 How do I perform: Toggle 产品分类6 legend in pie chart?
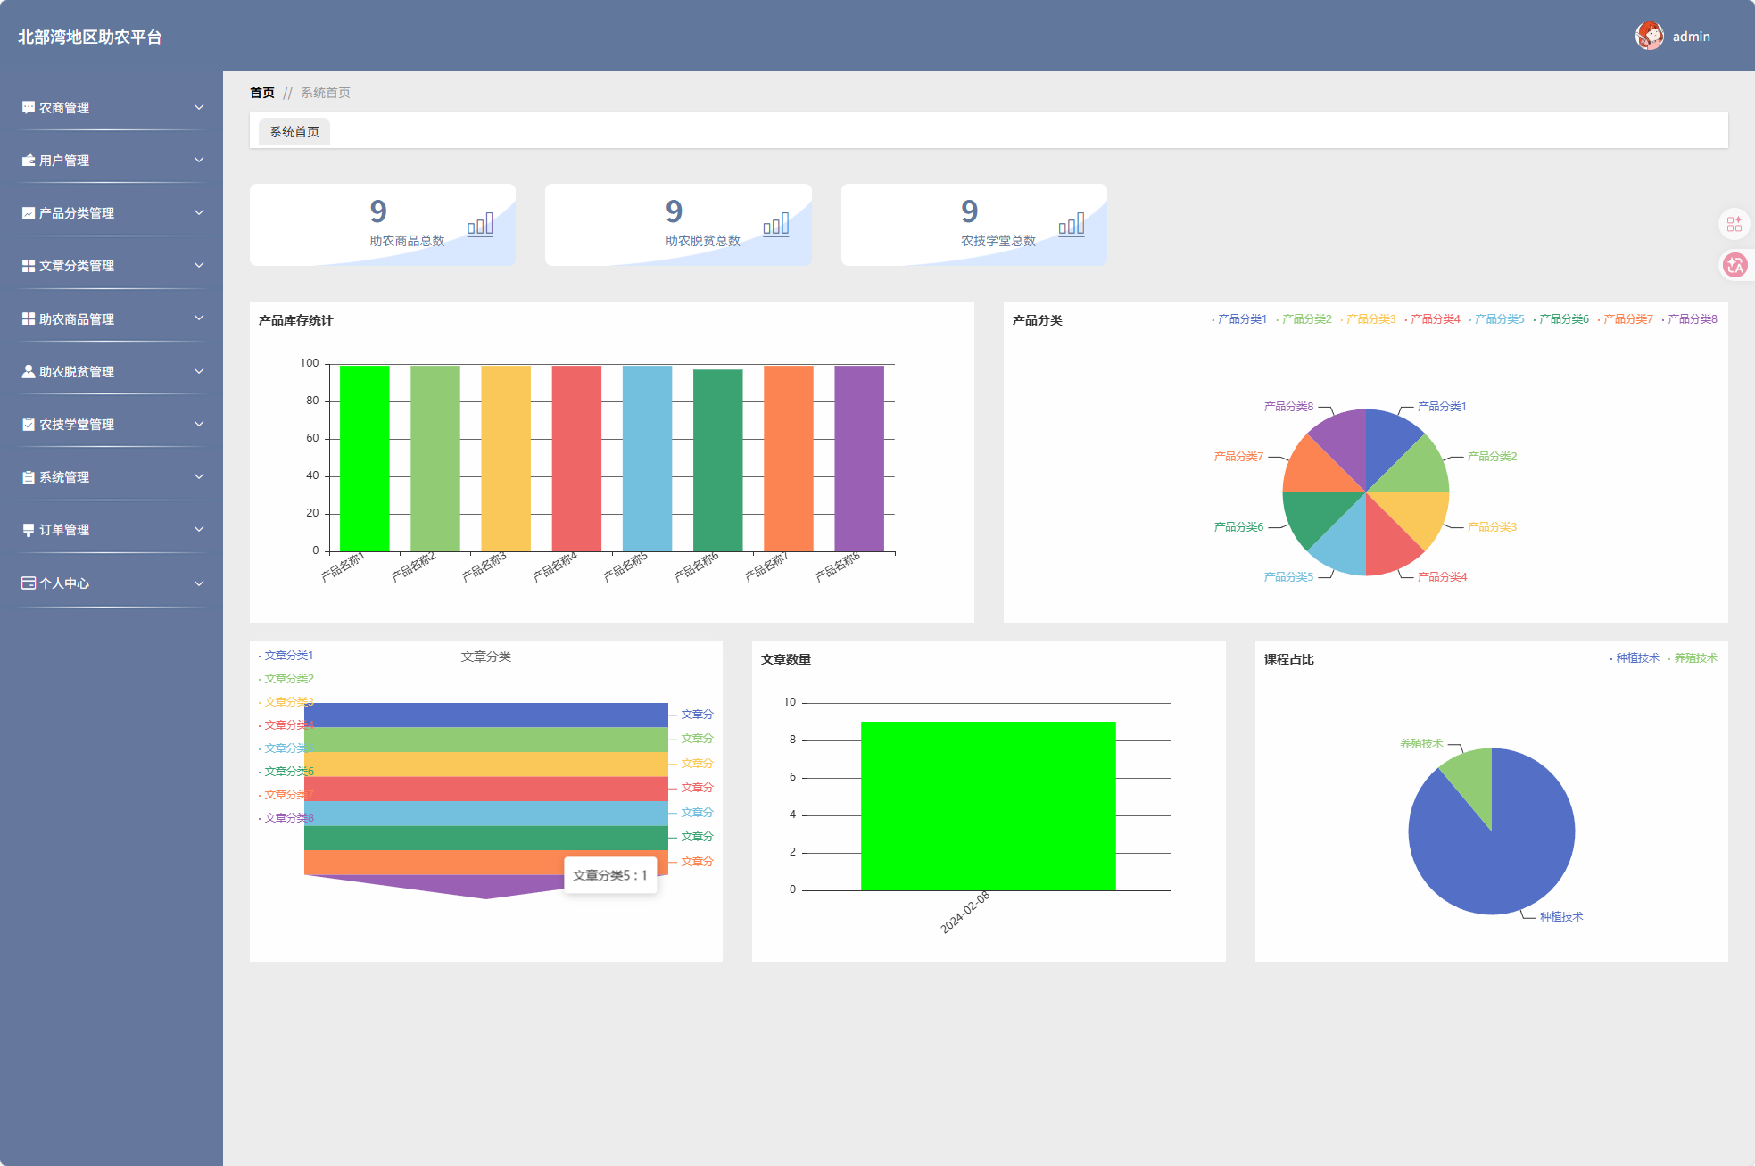(1560, 319)
